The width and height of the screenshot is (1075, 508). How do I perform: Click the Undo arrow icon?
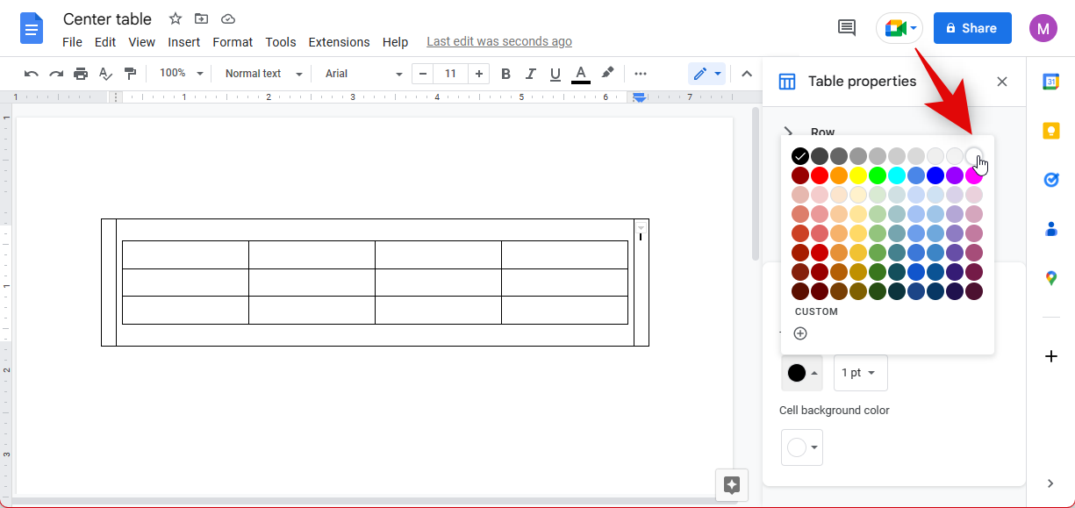(x=32, y=74)
